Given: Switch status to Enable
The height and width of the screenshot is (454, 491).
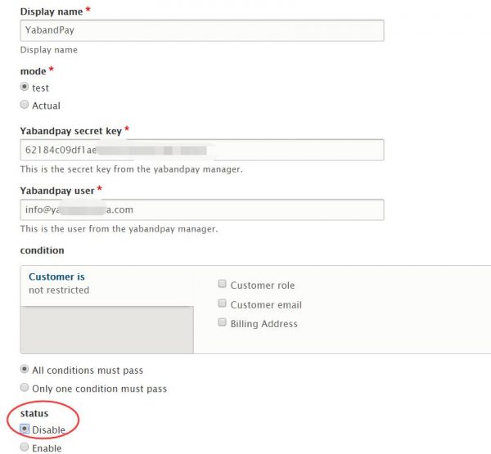Looking at the screenshot, I should pos(25,447).
